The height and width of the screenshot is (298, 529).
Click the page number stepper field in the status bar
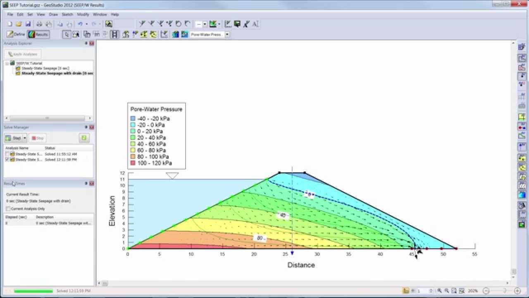(x=426, y=291)
